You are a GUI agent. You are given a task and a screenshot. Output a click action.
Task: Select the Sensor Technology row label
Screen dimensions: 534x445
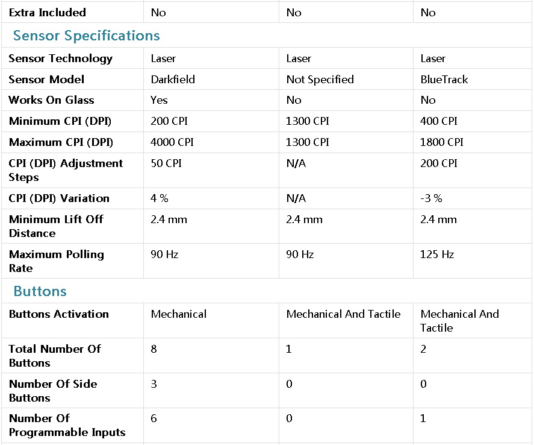61,58
